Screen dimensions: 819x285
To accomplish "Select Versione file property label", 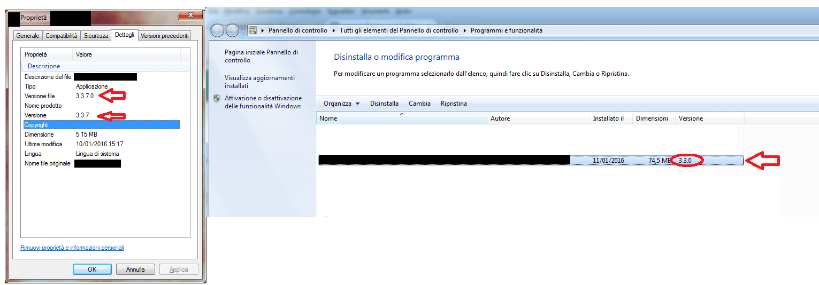I will (40, 96).
